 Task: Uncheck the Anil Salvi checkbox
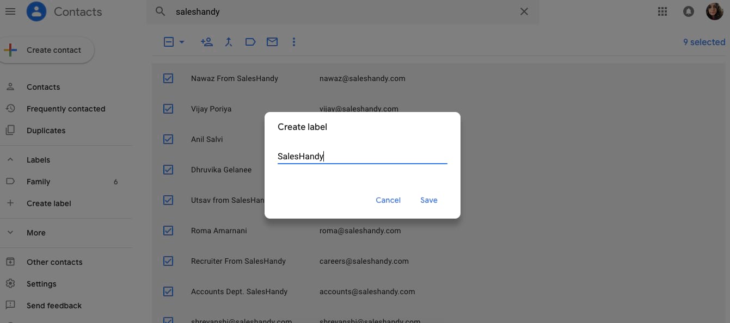tap(168, 139)
